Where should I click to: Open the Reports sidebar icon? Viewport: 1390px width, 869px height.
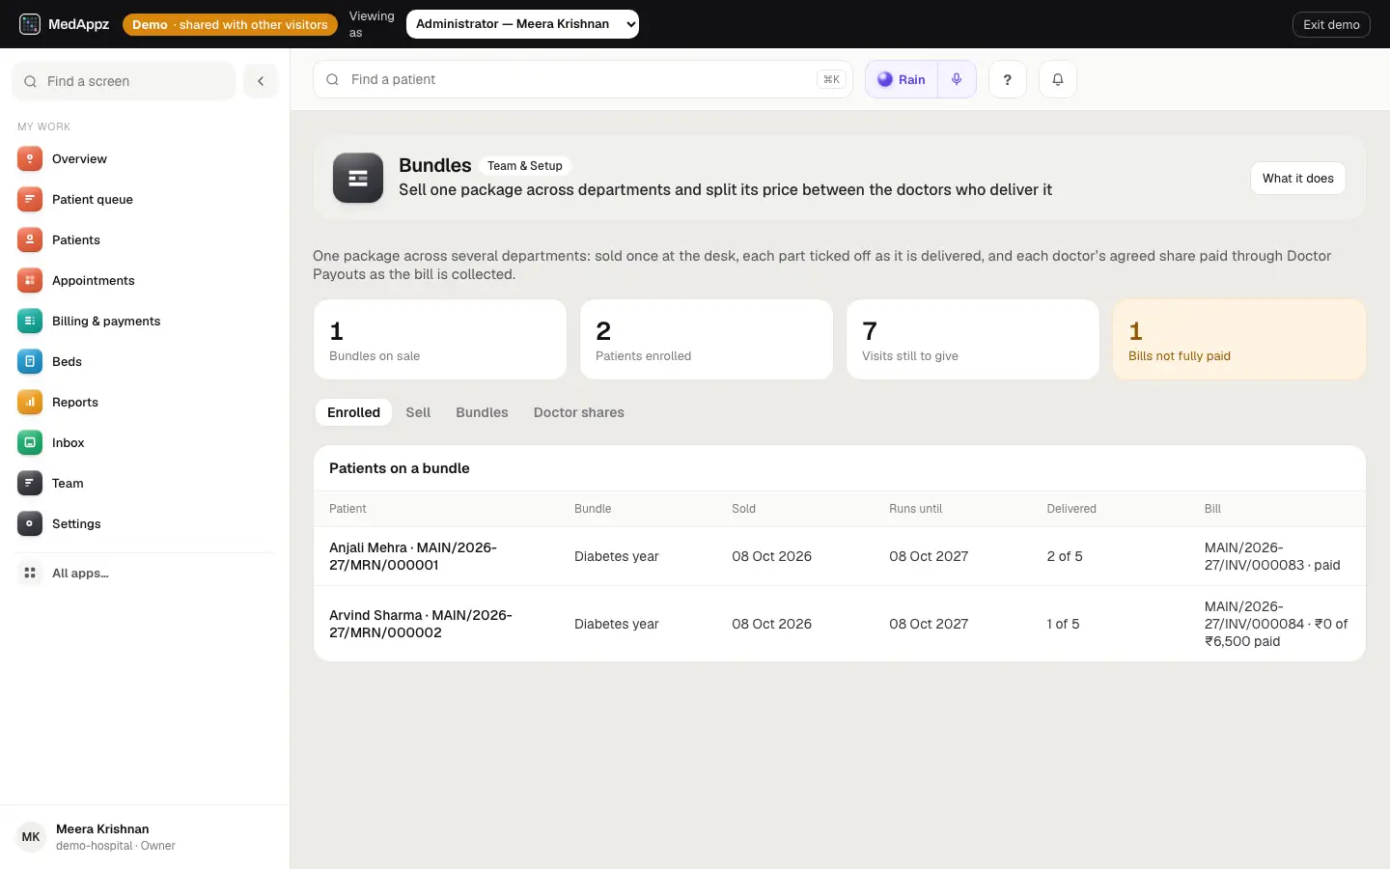pos(30,402)
